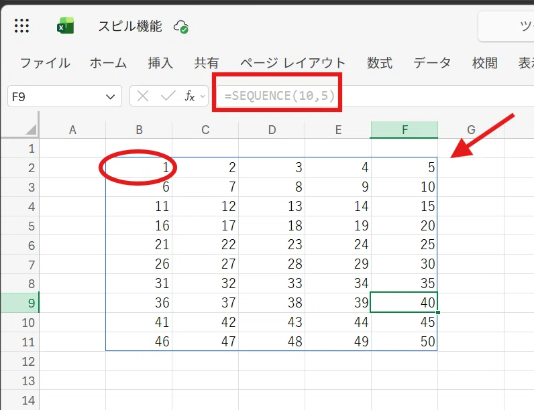
Task: Select row 14 header
Action: tap(20, 400)
